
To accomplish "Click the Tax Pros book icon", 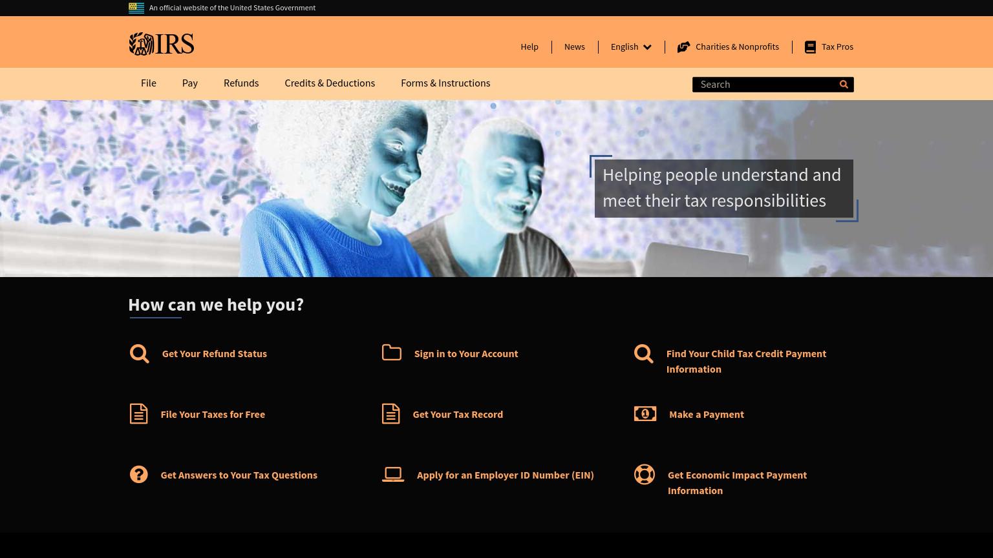I will tap(810, 47).
